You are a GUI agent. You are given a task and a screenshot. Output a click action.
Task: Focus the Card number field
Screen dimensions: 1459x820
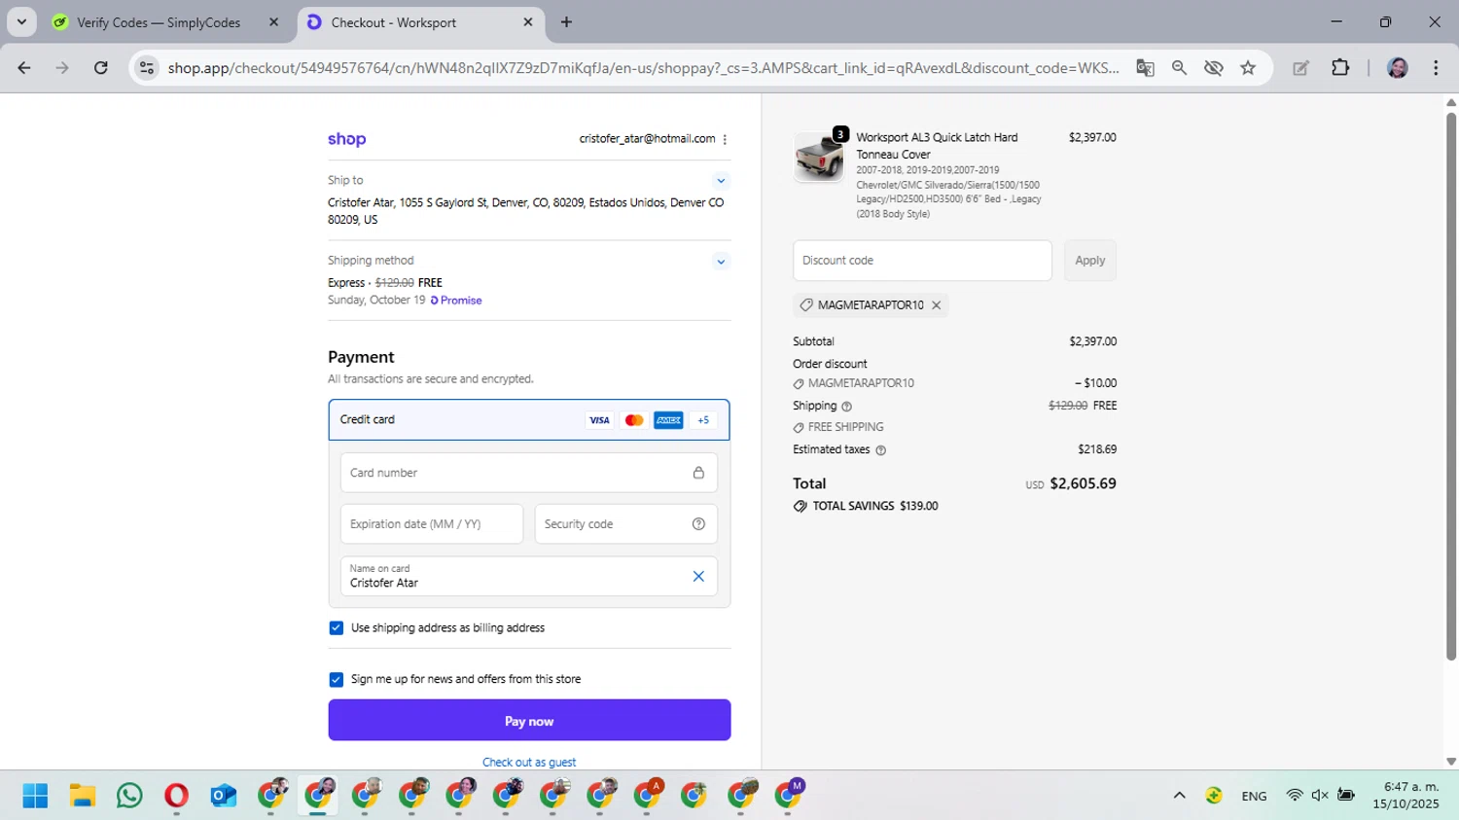(x=529, y=473)
